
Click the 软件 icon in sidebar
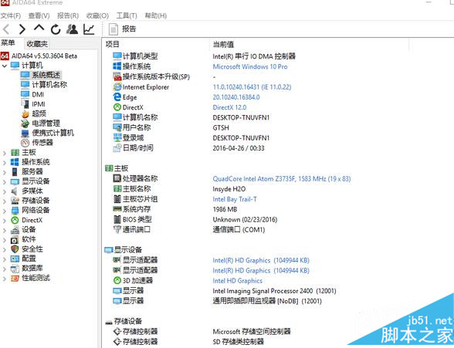click(15, 239)
